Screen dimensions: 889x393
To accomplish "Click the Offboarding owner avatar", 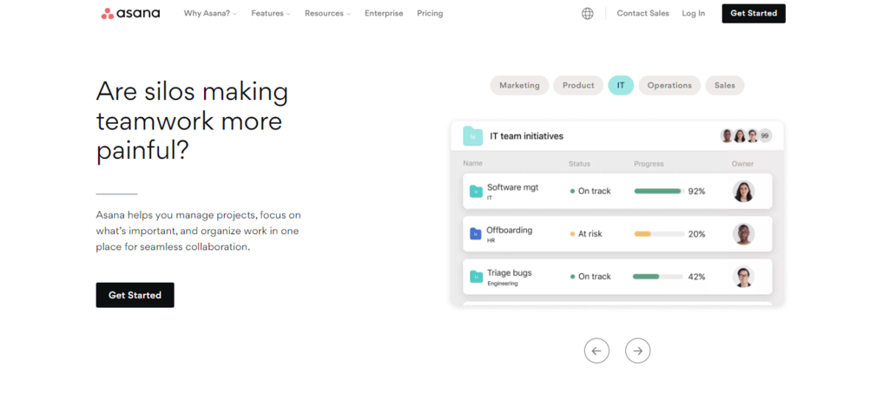I will point(743,233).
